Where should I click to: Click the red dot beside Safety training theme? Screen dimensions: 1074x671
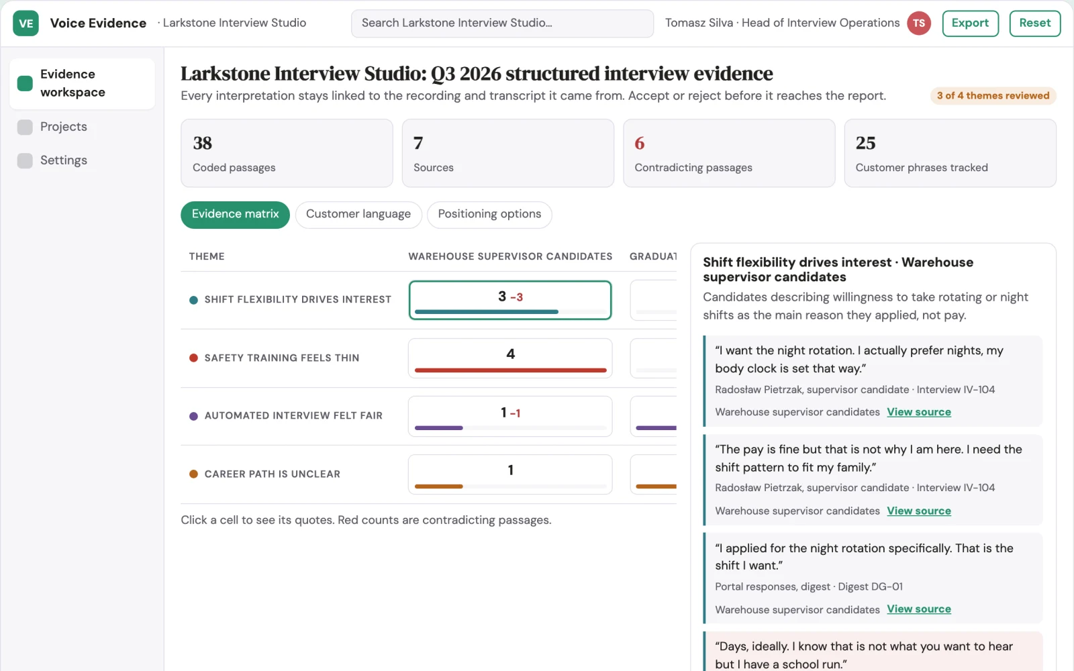pos(193,358)
